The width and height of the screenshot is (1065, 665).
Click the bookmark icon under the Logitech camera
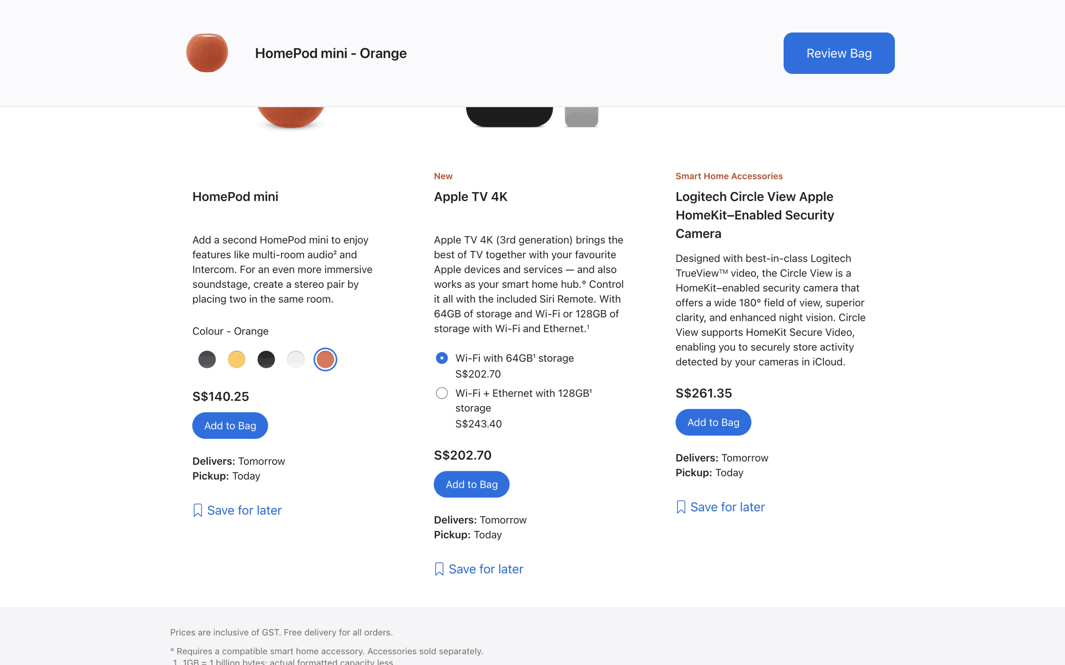681,507
